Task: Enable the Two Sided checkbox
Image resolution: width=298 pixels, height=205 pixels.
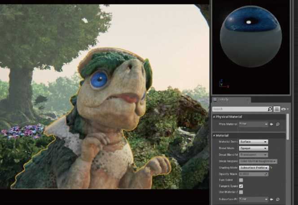Action: click(241, 180)
